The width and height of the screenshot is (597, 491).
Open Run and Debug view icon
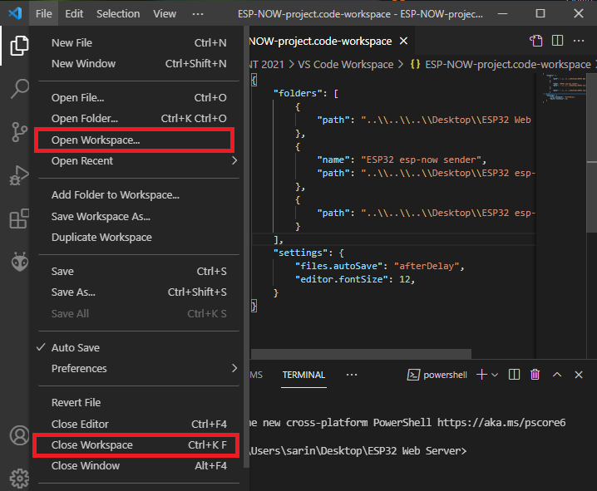tap(18, 175)
